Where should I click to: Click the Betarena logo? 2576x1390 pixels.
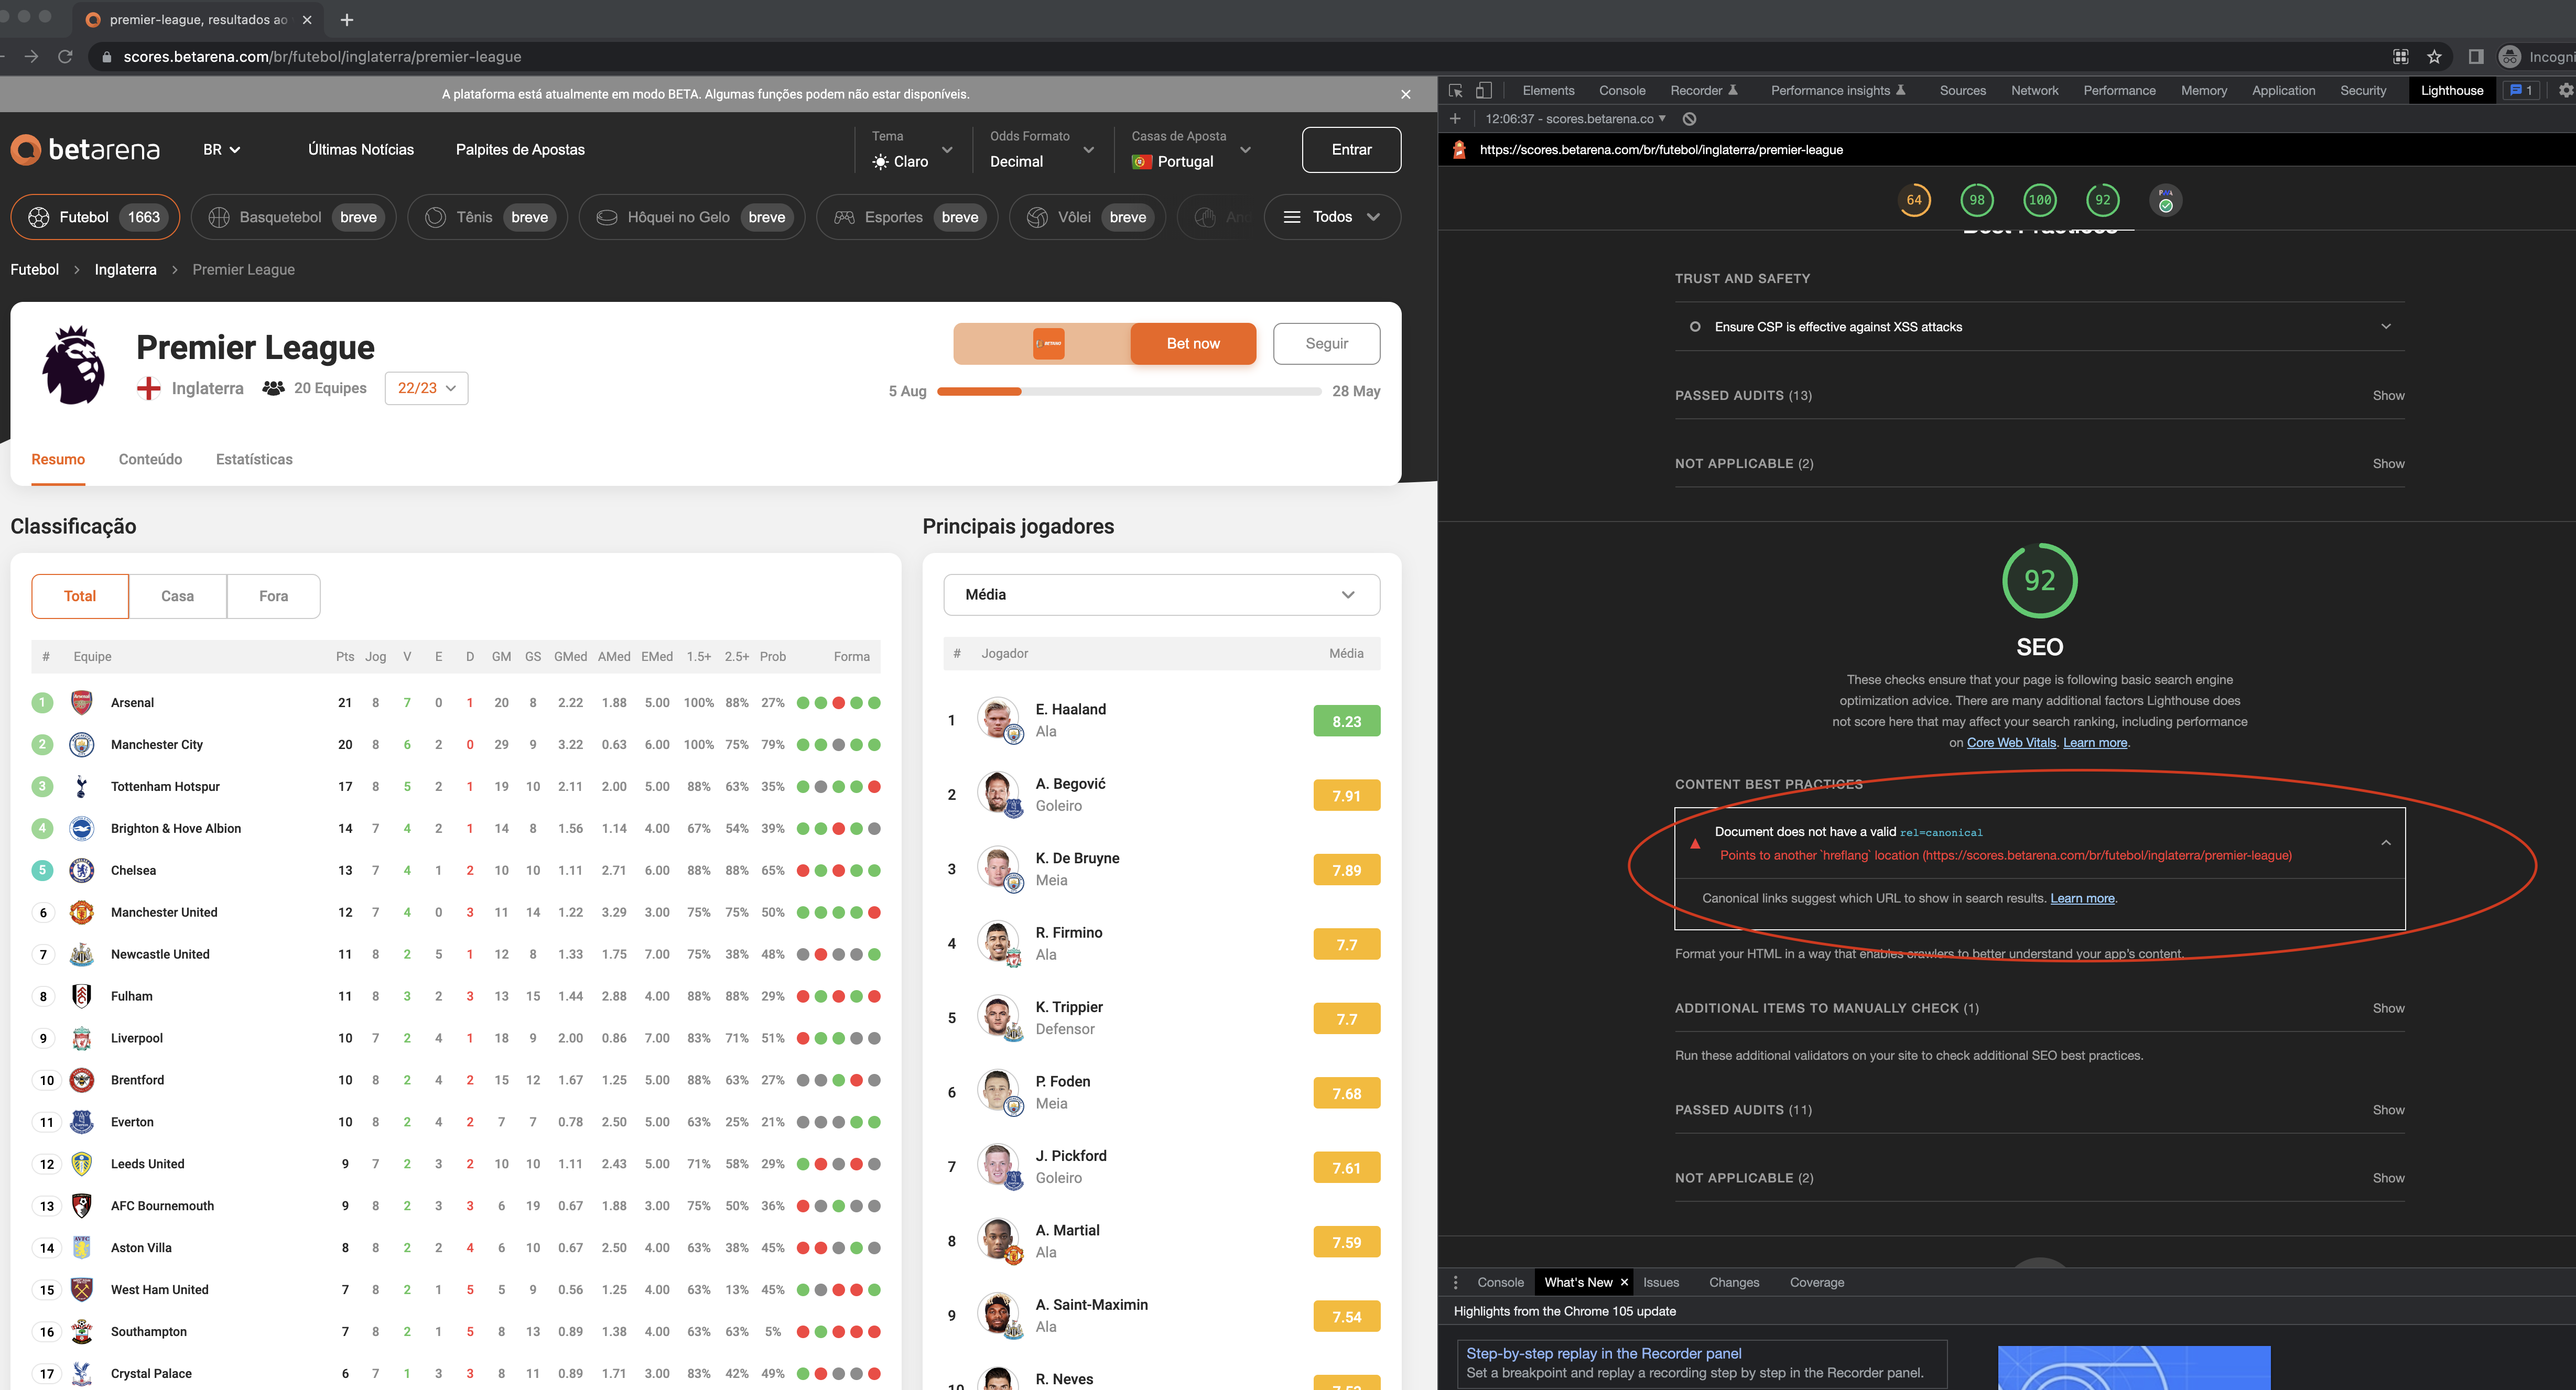[x=85, y=149]
